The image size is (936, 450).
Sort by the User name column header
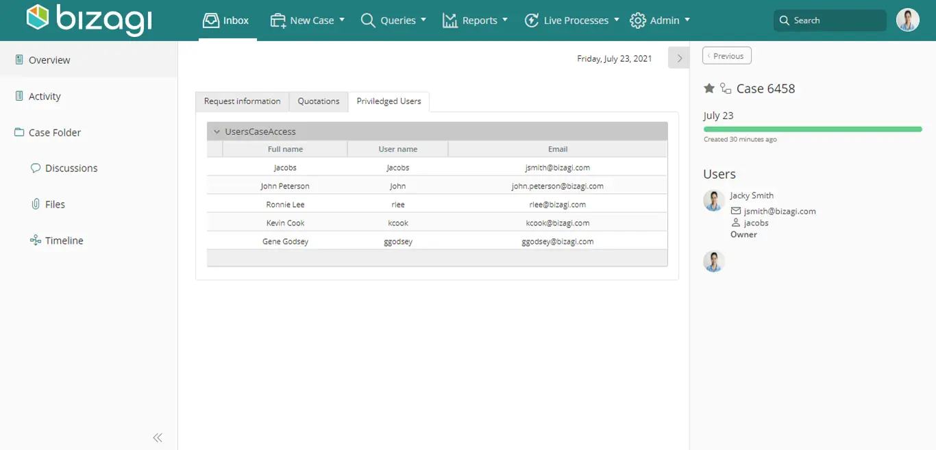(398, 149)
